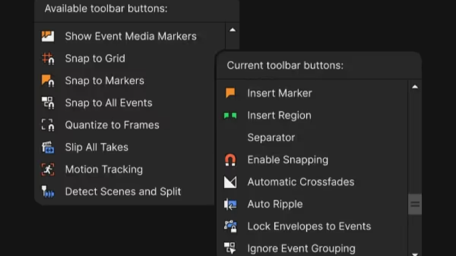Click up arrow of available buttons scrollbar
Viewport: 456px width, 256px height.
click(233, 30)
